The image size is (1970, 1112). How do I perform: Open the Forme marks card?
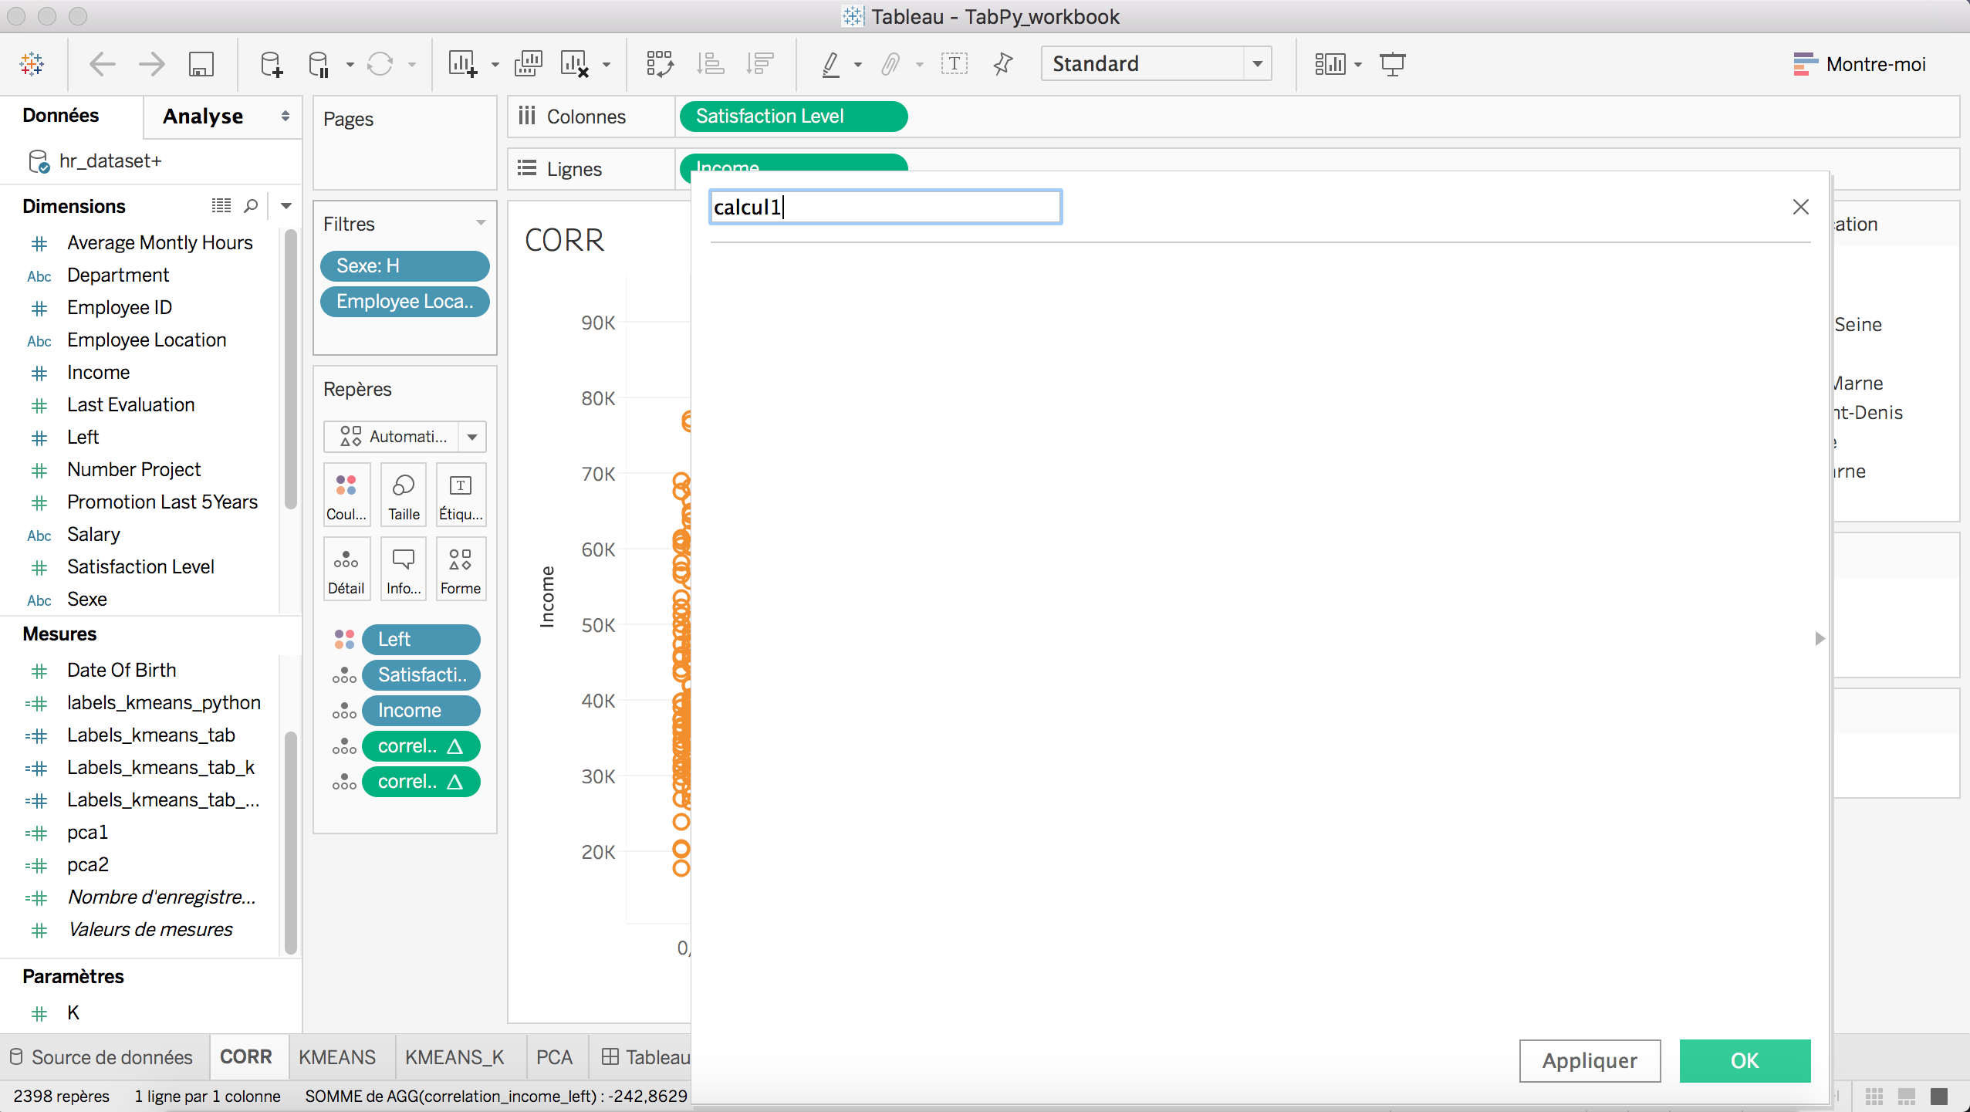pos(461,569)
